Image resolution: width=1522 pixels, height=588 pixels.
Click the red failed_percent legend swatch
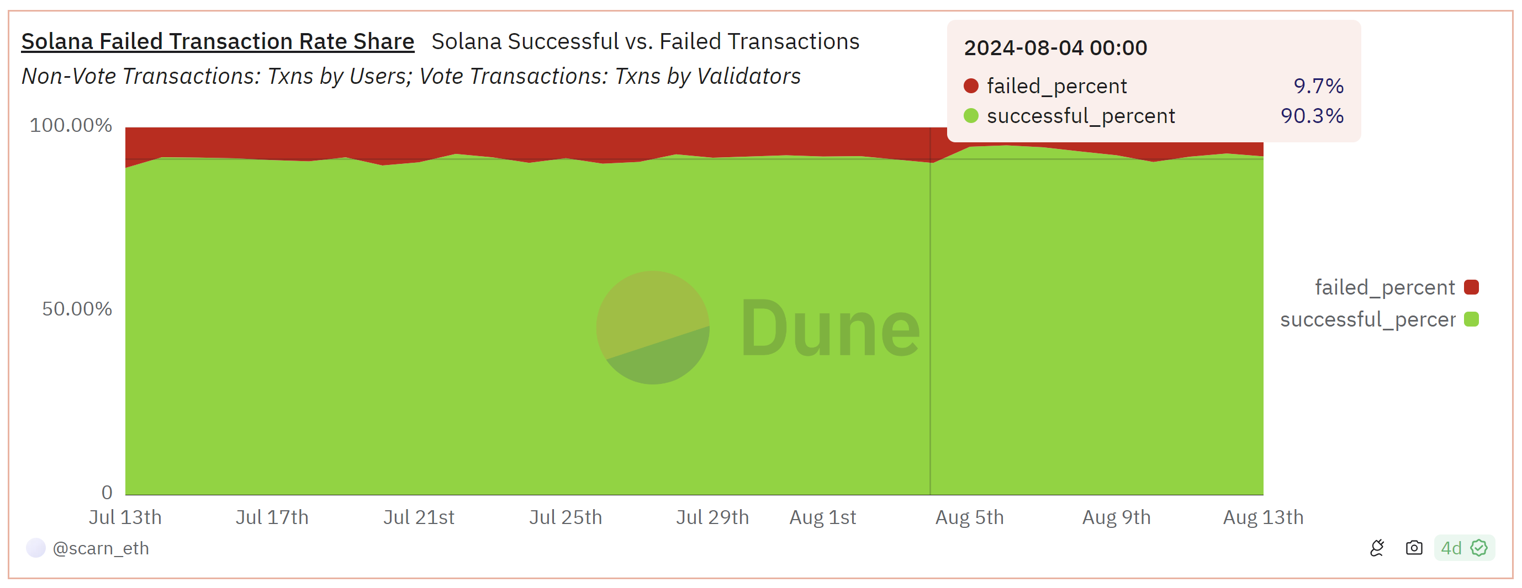click(1471, 287)
